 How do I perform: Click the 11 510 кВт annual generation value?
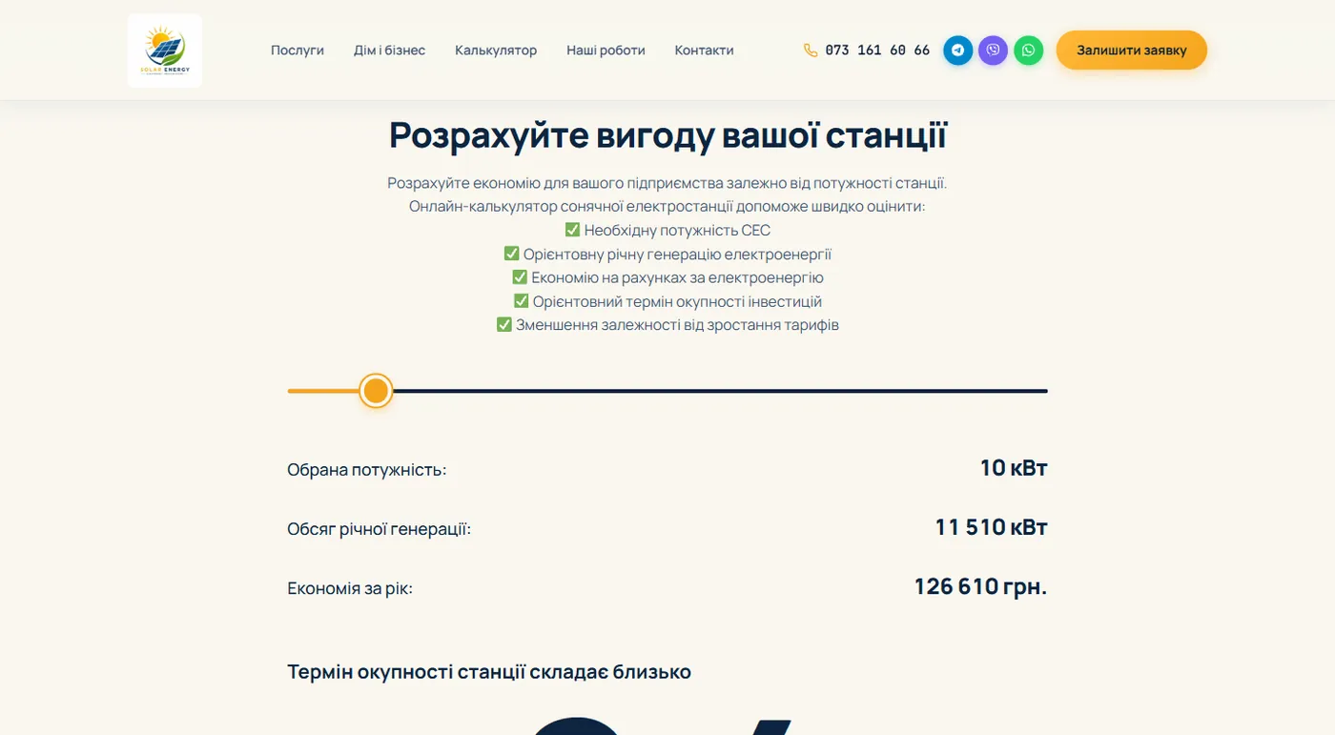991,527
